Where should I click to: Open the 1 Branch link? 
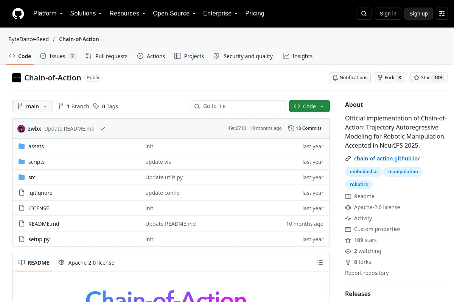74,106
